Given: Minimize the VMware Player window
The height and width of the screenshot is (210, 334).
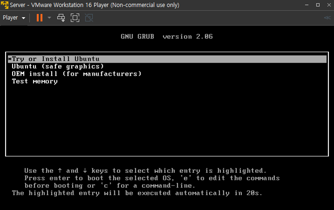Looking at the screenshot, I should pyautogui.click(x=307, y=5).
